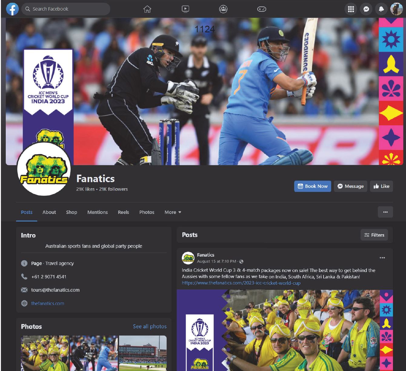This screenshot has height=371, width=406.
Task: Open the Gaming controller icon
Action: (261, 9)
